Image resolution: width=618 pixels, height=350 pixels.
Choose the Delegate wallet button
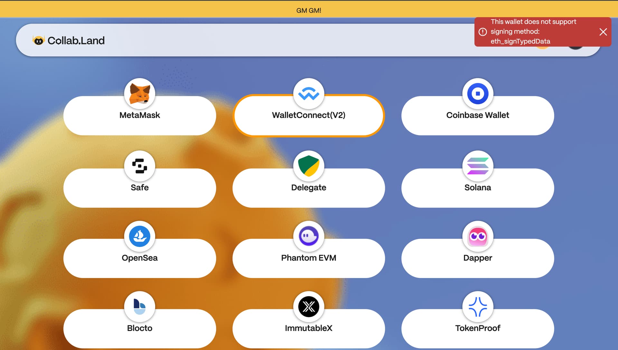309,188
